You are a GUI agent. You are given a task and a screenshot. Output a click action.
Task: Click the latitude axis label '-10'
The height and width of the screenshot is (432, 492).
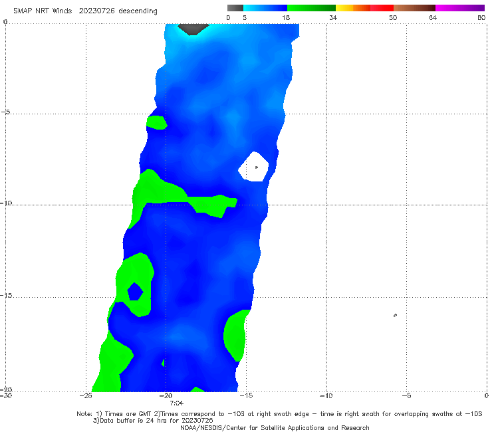6,203
